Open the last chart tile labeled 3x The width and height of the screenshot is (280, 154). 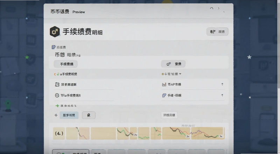[x=207, y=133]
